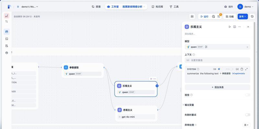Enable the 失败时重试 (Retry on failure) switch
The height and width of the screenshot is (129, 259).
[248, 115]
